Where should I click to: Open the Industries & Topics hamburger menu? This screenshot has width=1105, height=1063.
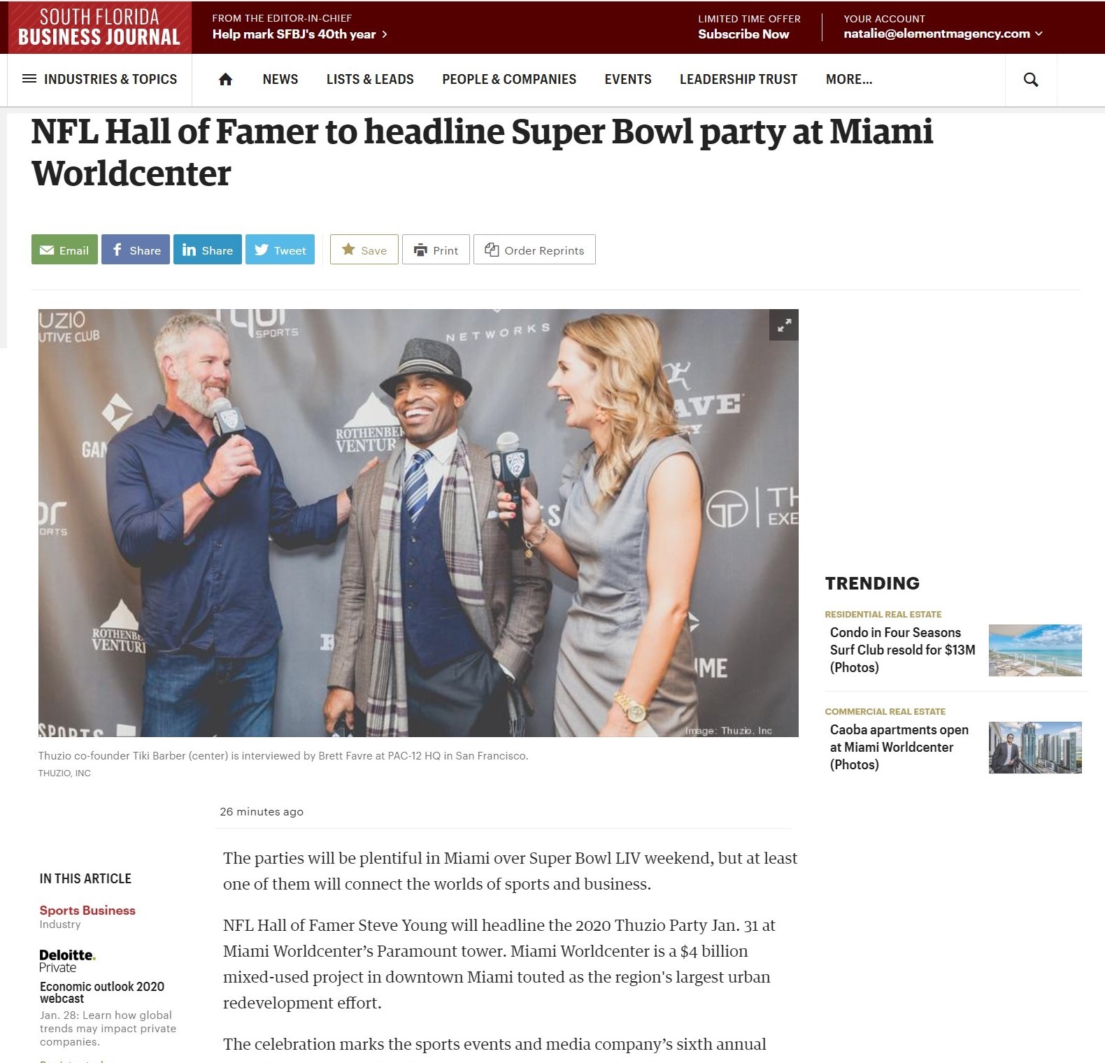pyautogui.click(x=99, y=80)
